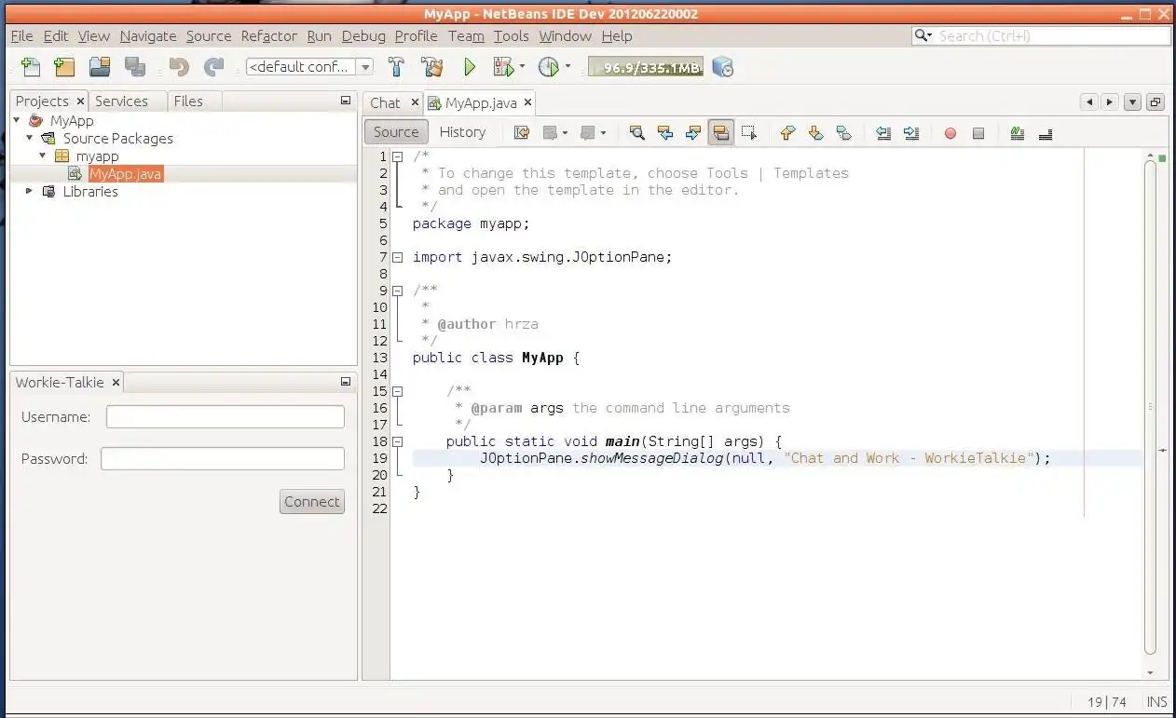Open the File menu

click(21, 36)
